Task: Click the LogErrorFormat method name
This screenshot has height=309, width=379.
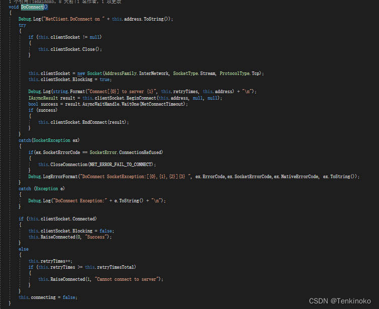Action: pos(60,177)
